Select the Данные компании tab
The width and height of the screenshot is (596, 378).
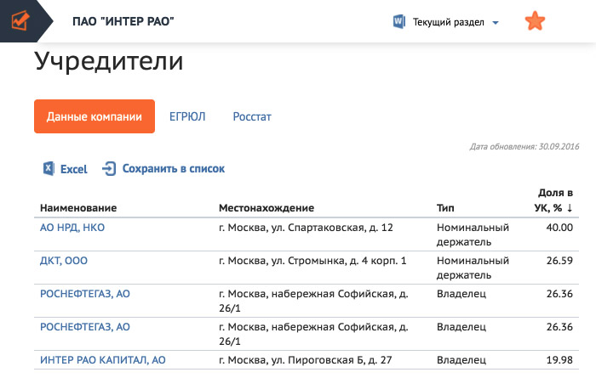(95, 116)
